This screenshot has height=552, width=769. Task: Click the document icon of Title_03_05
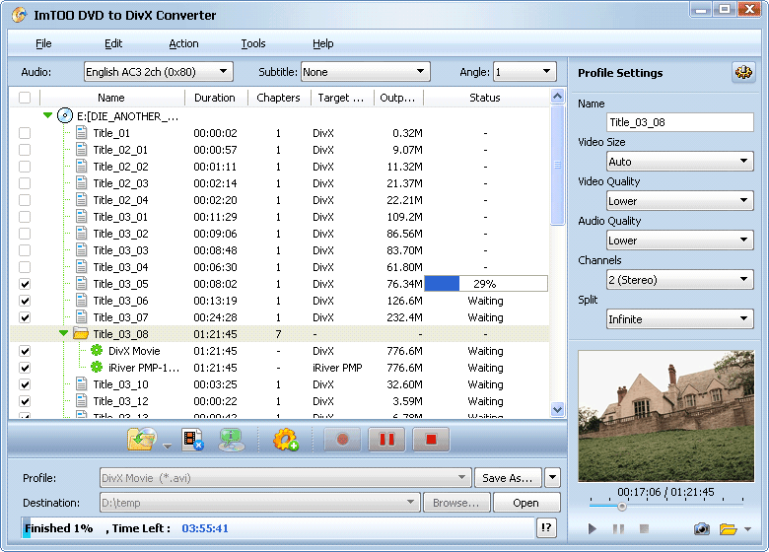(x=82, y=283)
